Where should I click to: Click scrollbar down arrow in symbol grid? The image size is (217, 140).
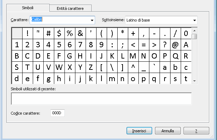[x=194, y=81]
